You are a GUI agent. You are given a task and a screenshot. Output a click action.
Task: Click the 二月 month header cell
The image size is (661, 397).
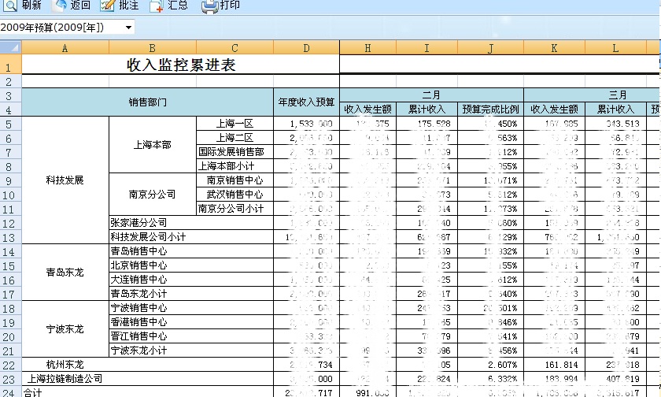(x=431, y=95)
